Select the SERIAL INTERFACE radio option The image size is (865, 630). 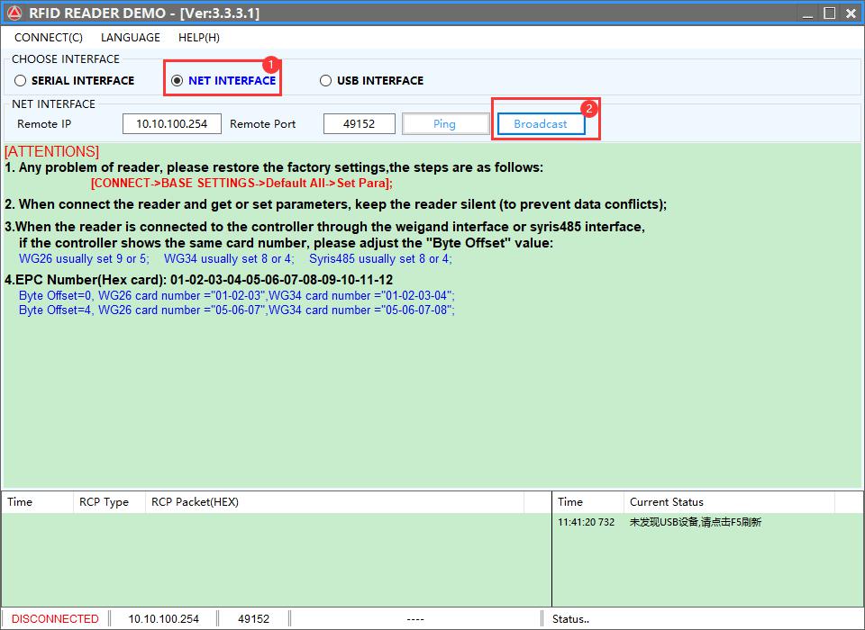(21, 81)
